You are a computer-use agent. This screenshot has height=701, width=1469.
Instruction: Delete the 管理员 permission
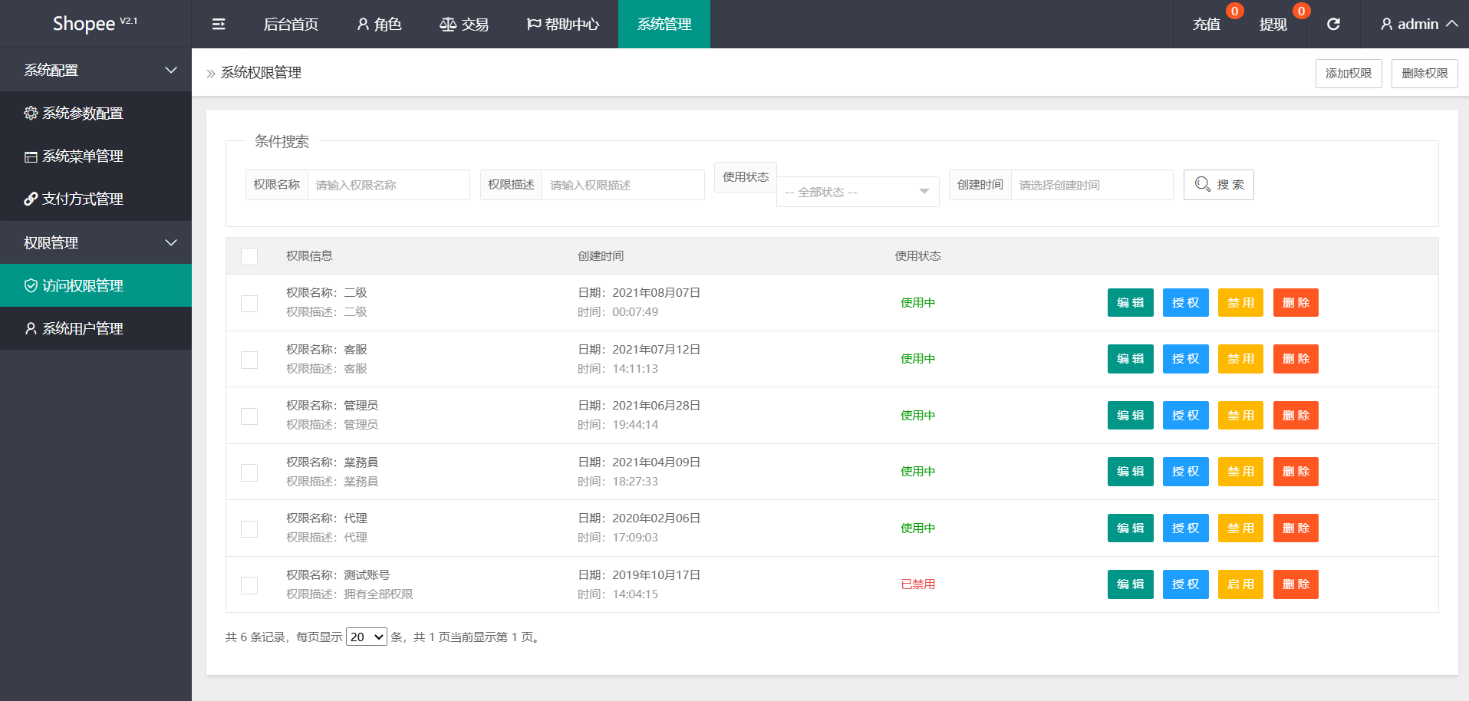[x=1296, y=416]
